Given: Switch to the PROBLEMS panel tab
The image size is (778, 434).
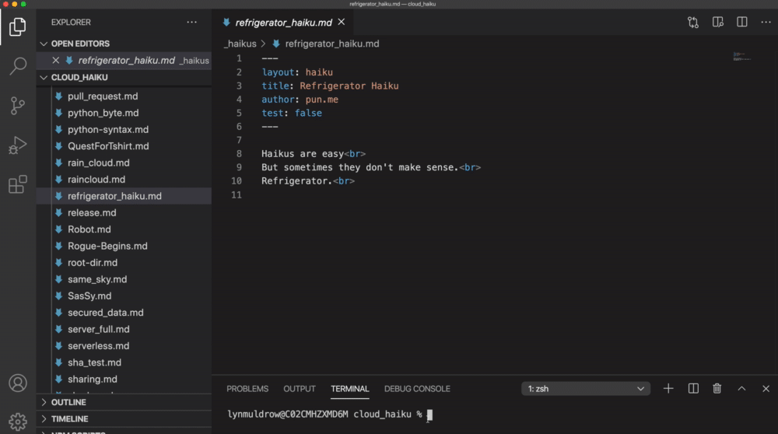Looking at the screenshot, I should click(x=247, y=389).
